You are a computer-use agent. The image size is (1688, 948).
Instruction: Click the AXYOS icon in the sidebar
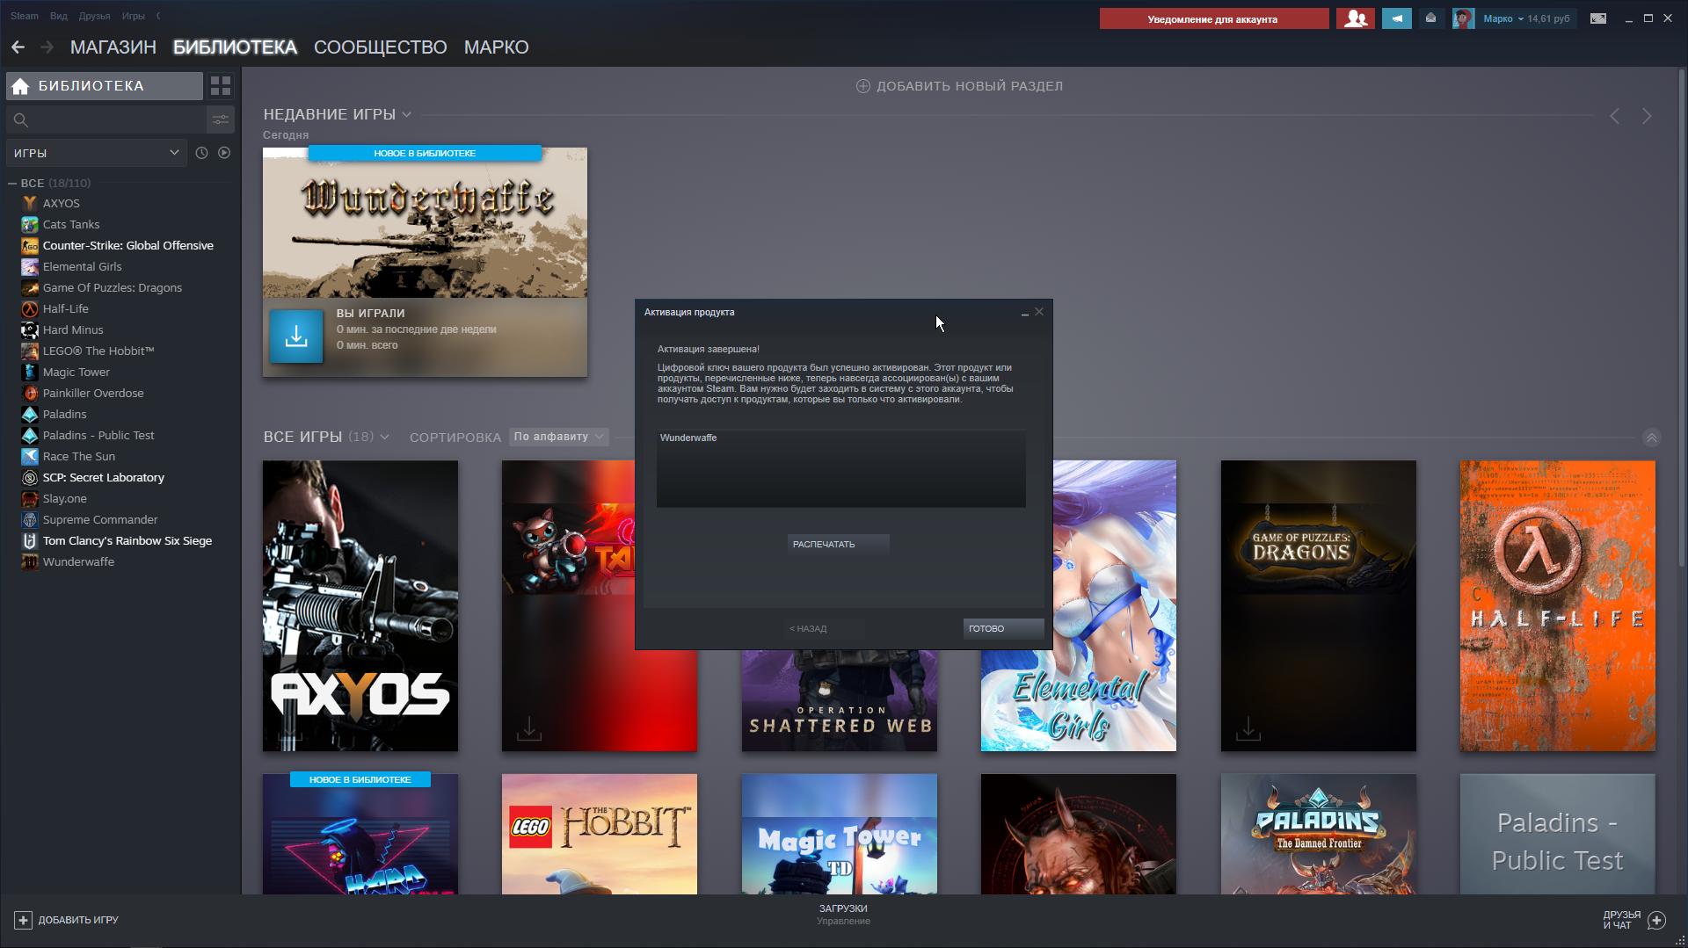coord(30,204)
